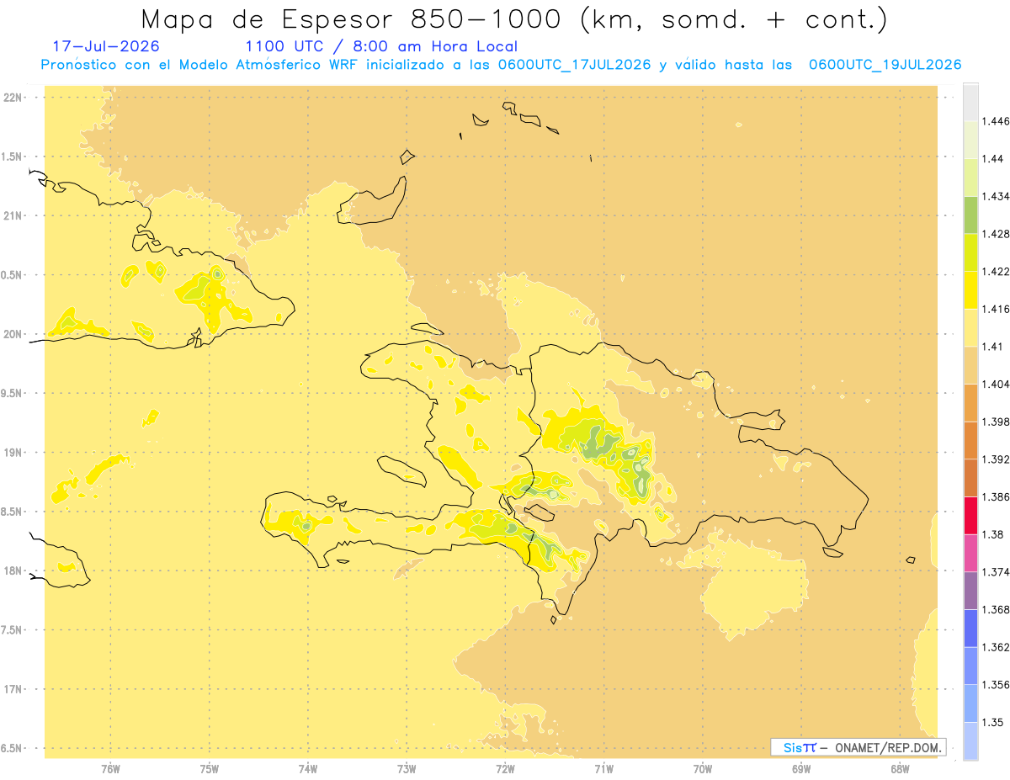Select the date text '17-Jul-2026'
This screenshot has width=1010, height=780.
tap(105, 46)
